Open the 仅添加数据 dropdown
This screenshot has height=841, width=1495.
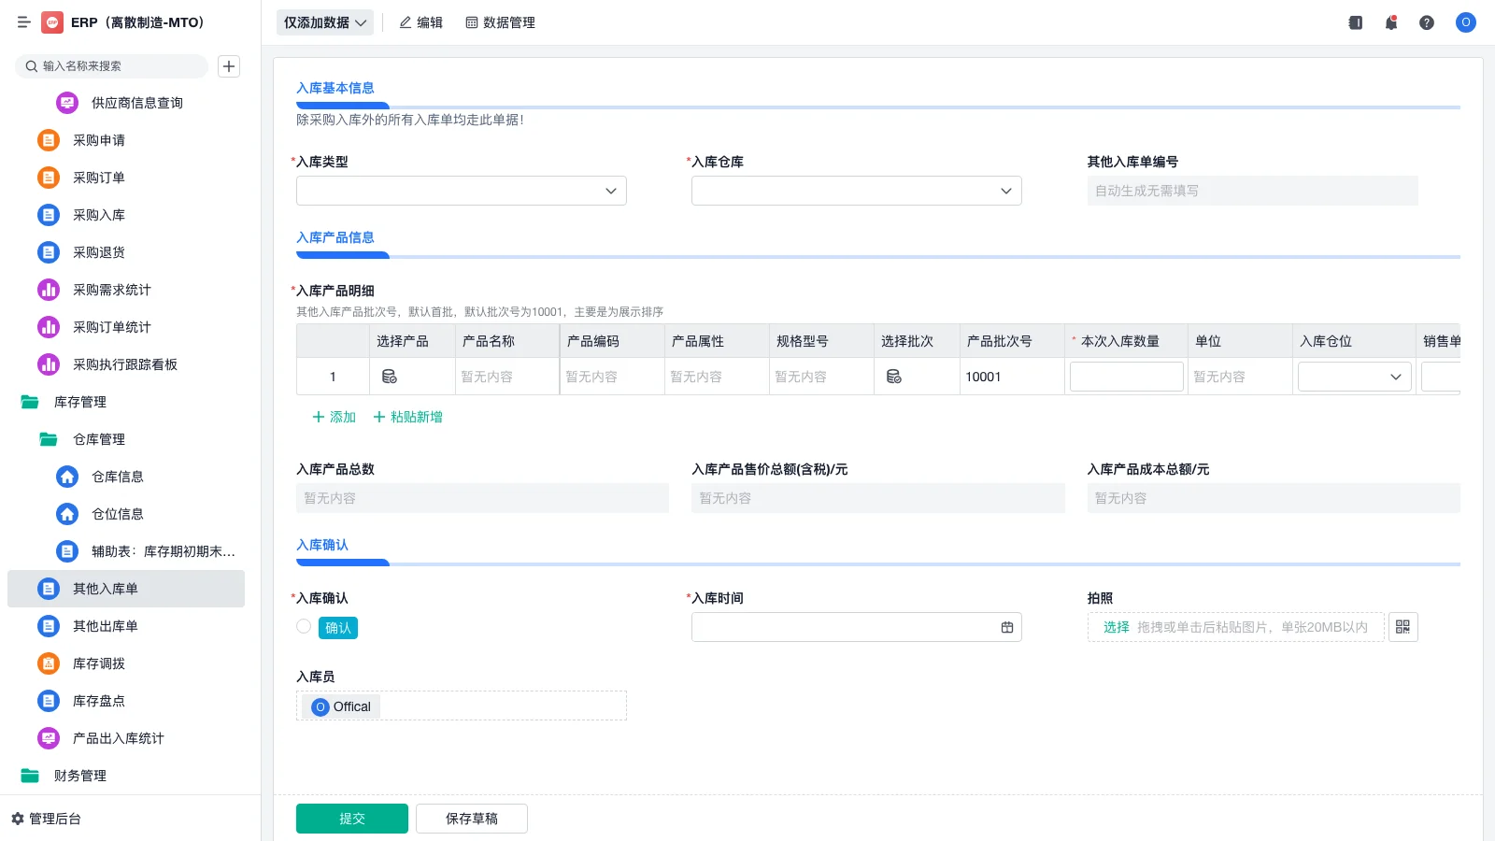(x=324, y=21)
